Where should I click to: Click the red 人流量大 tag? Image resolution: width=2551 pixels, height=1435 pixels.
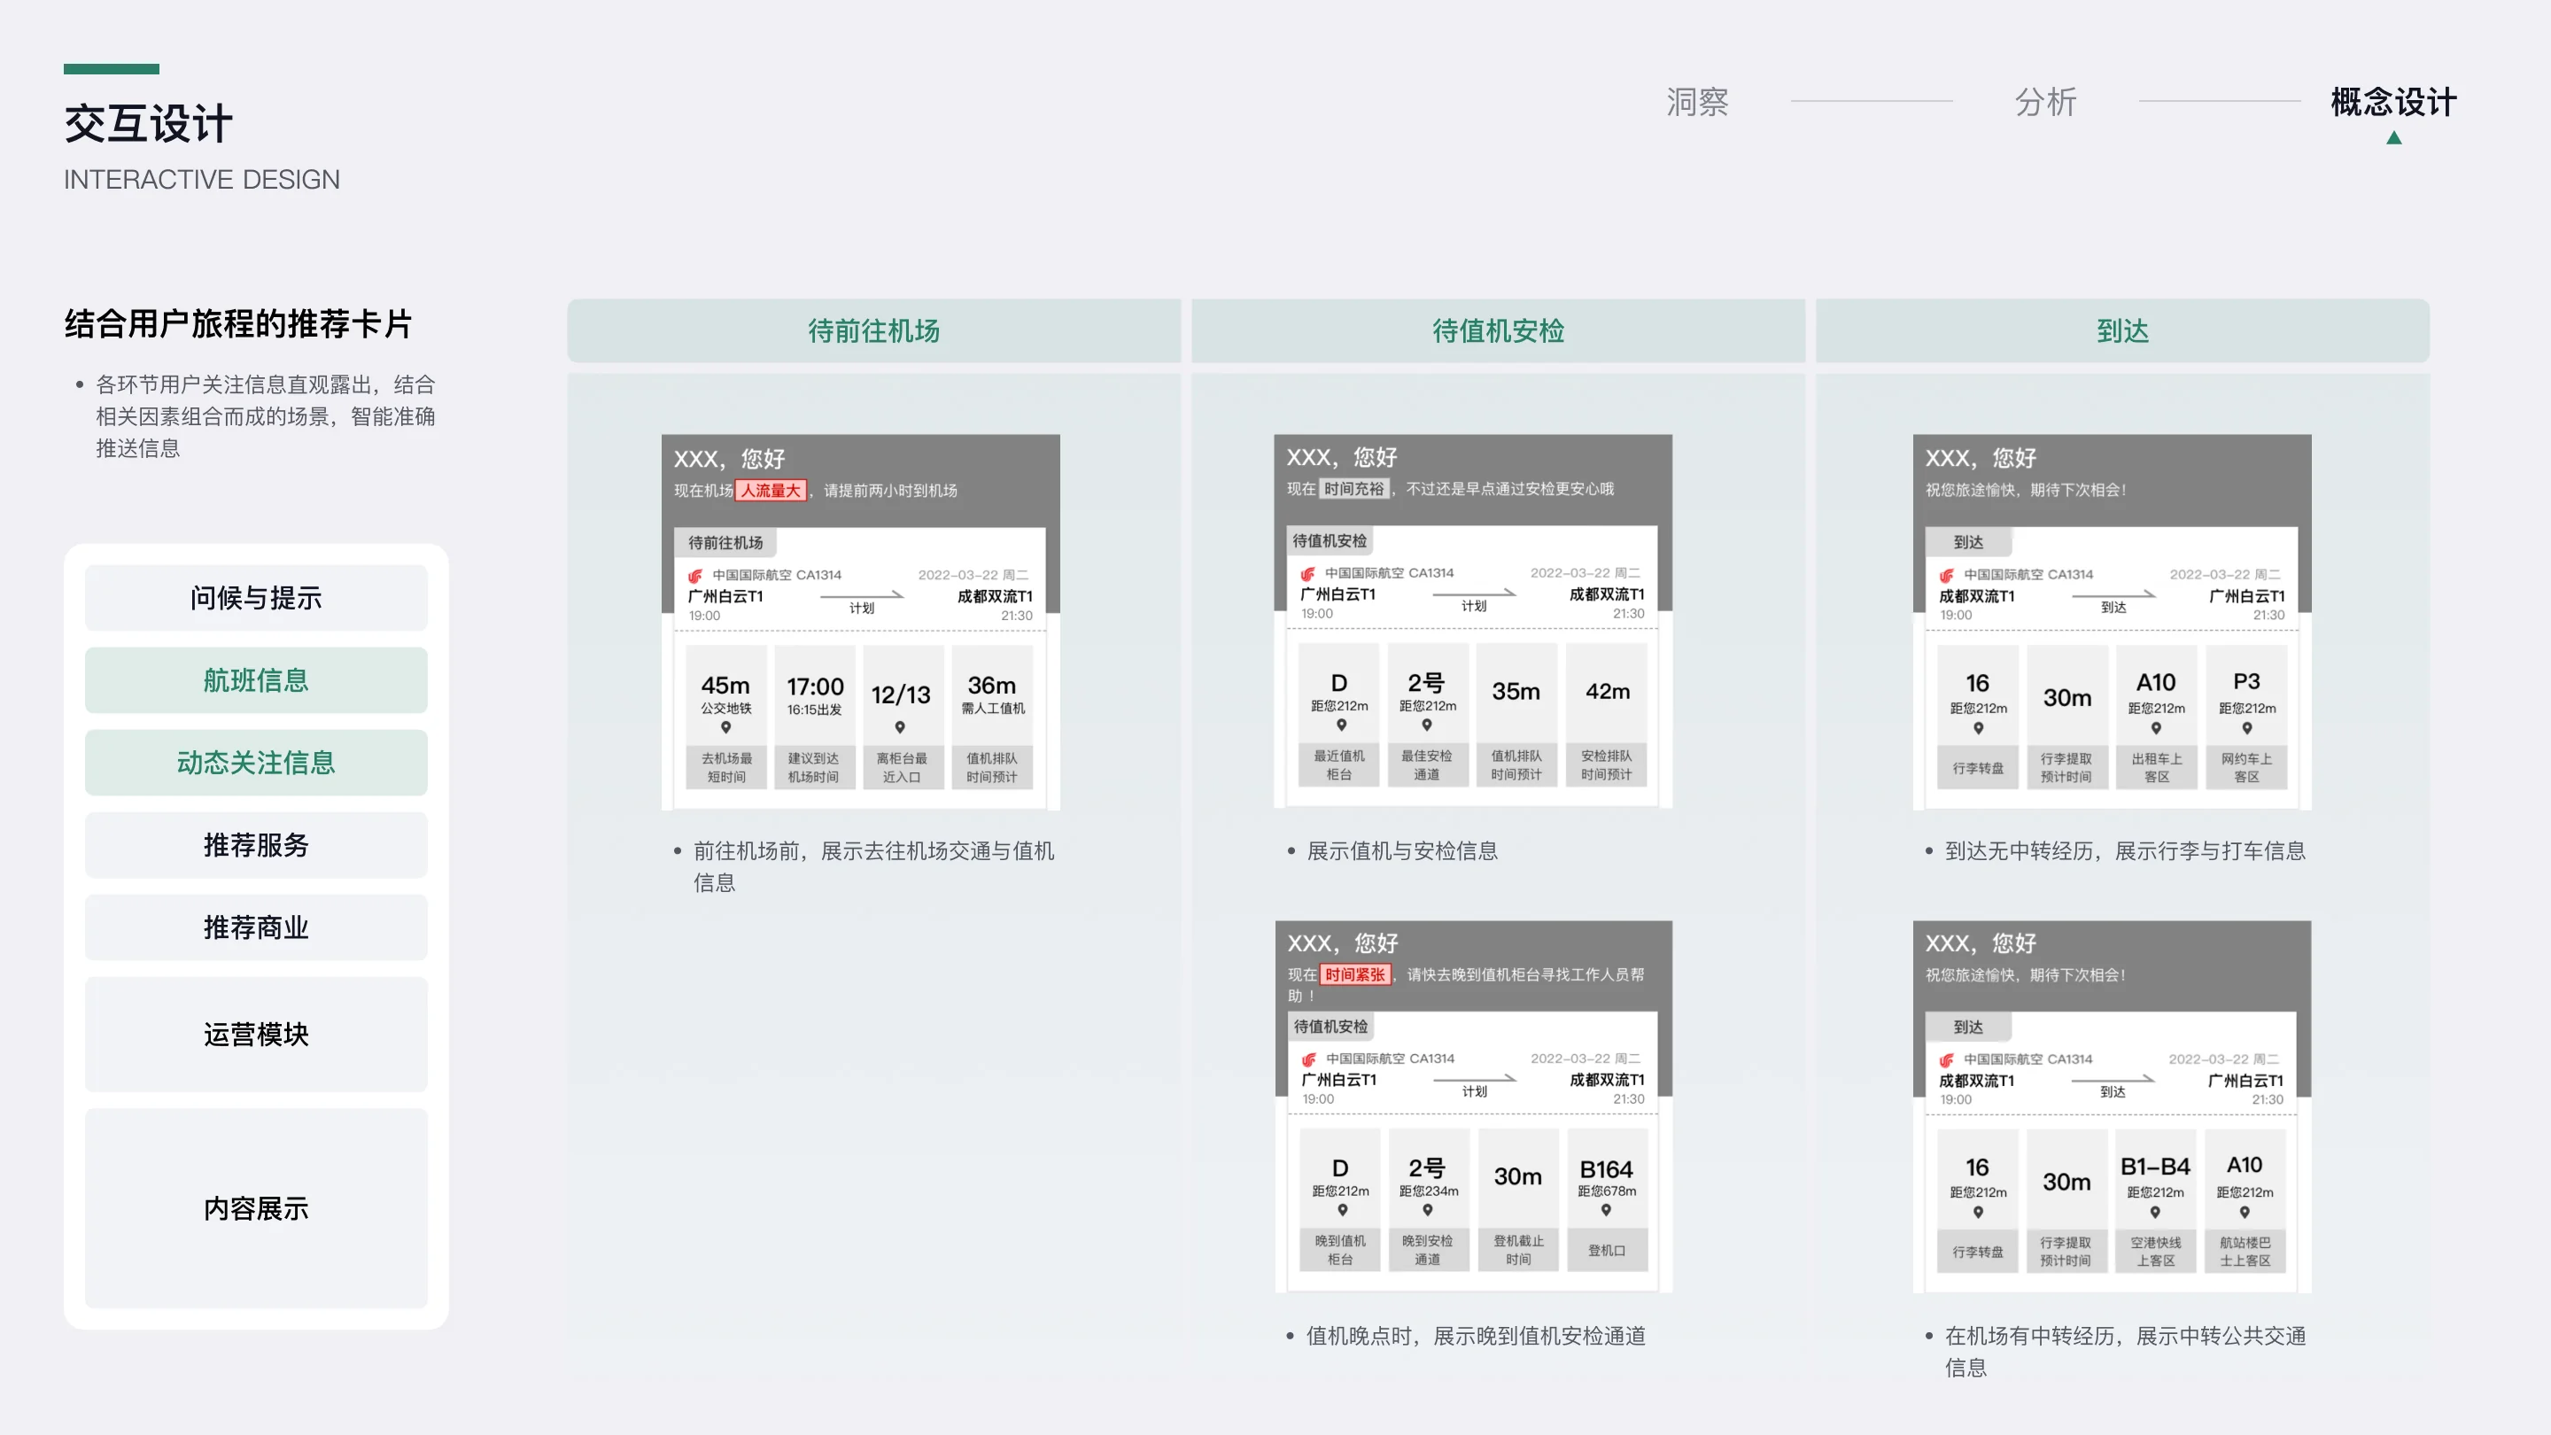point(772,490)
